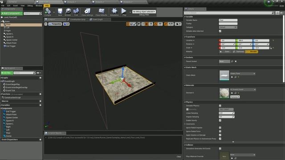Open the File menu
Image resolution: width=285 pixels, height=160 pixels.
[3, 6]
